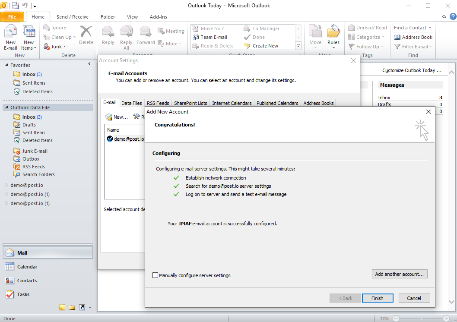Select Drafts folder in Outlook Data File
The width and height of the screenshot is (457, 322).
tap(29, 125)
